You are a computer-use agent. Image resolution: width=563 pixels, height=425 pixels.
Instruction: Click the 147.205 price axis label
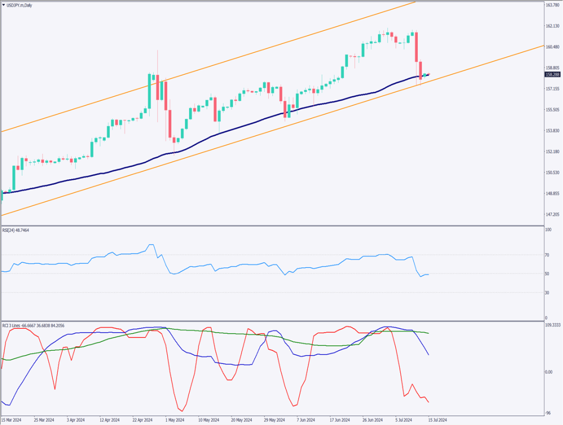tap(552, 214)
